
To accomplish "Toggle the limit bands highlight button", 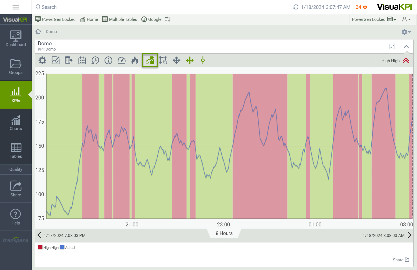I will coord(150,60).
